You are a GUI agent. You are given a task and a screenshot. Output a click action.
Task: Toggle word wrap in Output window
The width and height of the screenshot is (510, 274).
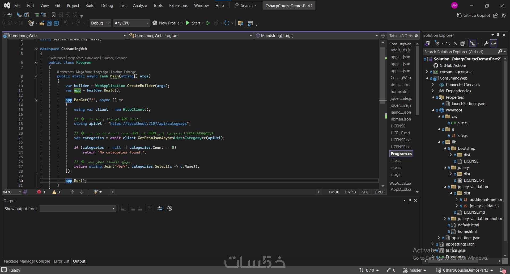160,208
